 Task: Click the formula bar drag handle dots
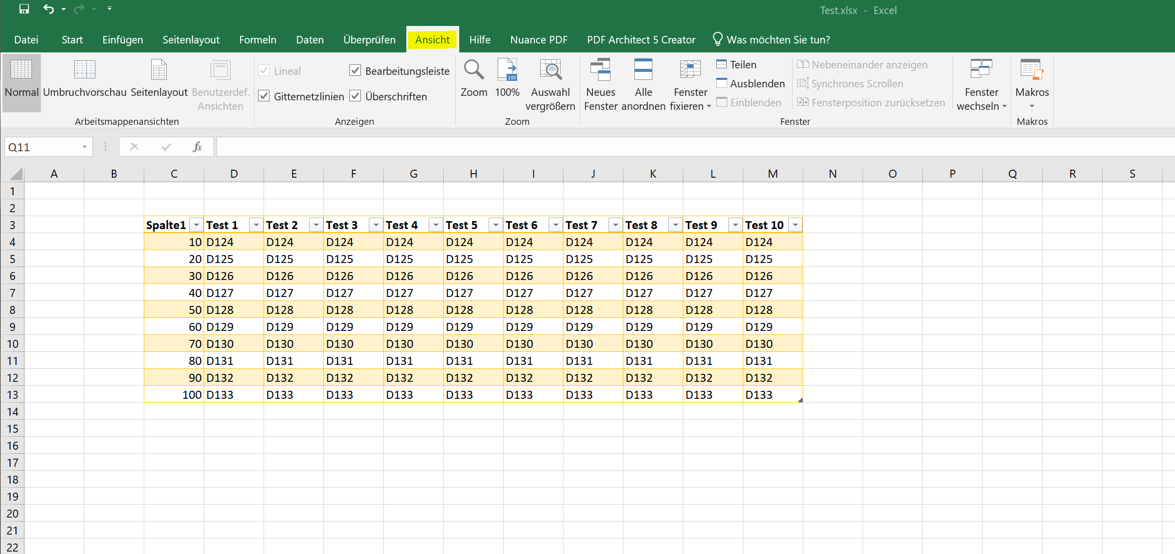pos(105,147)
